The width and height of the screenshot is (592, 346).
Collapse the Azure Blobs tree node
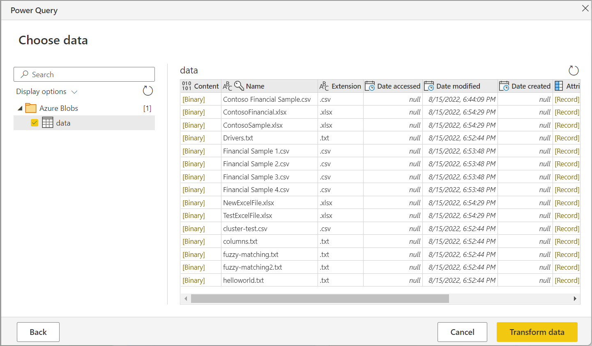tap(20, 108)
